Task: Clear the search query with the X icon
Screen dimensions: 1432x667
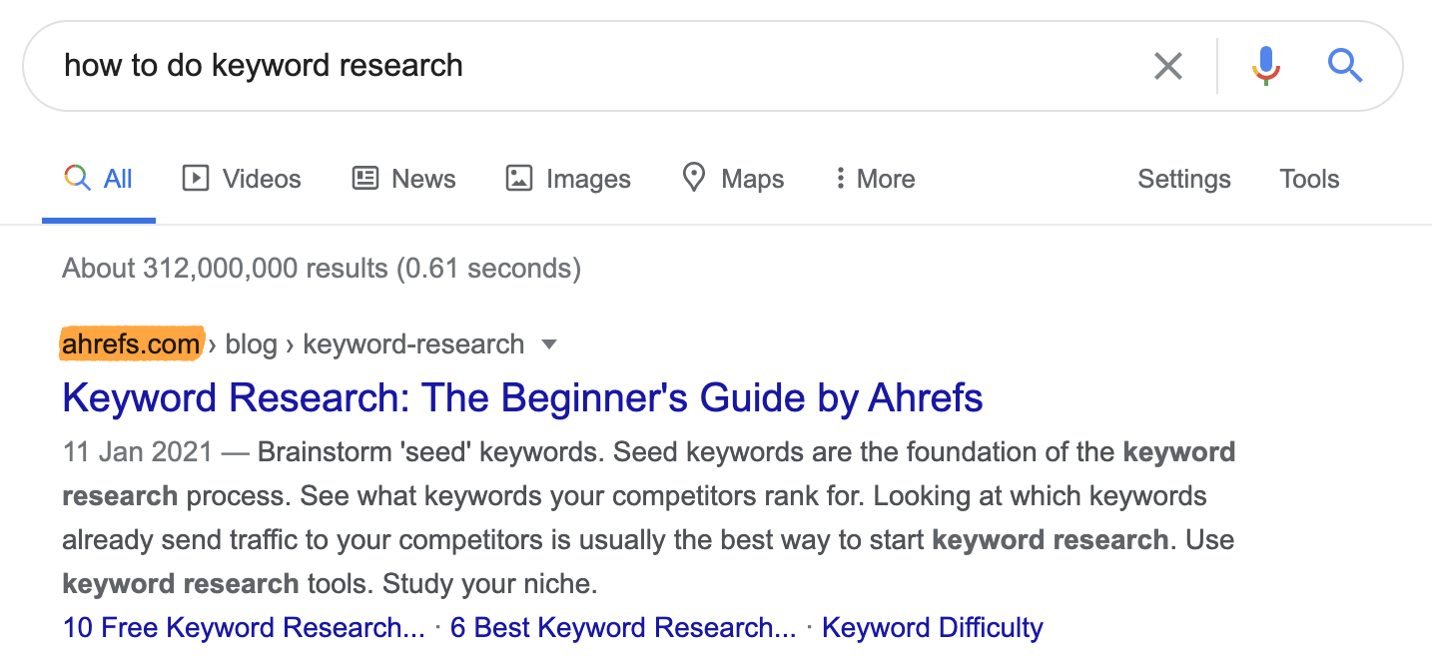Action: point(1167,67)
